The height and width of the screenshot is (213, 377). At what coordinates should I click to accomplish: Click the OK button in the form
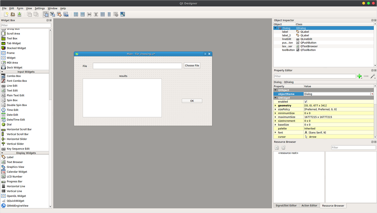(x=192, y=101)
